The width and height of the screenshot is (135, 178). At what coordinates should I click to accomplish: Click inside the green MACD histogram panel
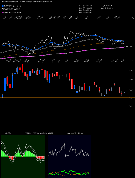click(x=23, y=156)
